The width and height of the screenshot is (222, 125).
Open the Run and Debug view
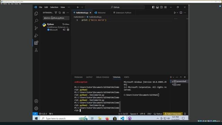click(x=36, y=35)
